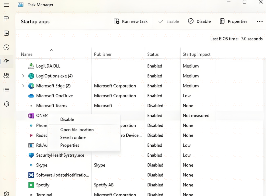Sort by the Publisher column header
Viewport: 266px width, 196px height.
point(103,54)
